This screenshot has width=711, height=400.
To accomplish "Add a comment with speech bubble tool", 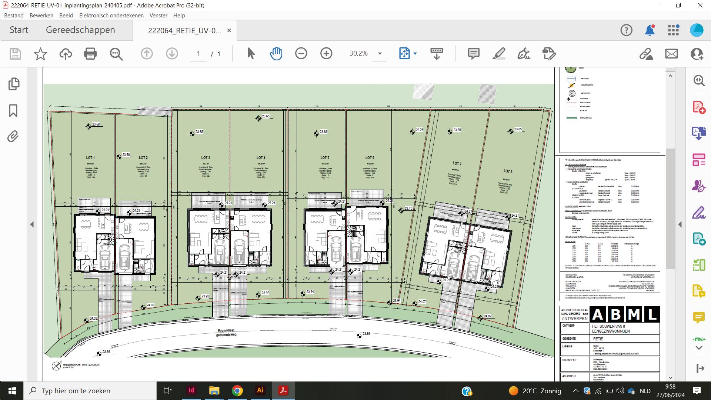I will pyautogui.click(x=474, y=54).
